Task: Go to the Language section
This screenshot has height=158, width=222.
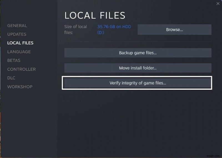Action: pyautogui.click(x=19, y=52)
